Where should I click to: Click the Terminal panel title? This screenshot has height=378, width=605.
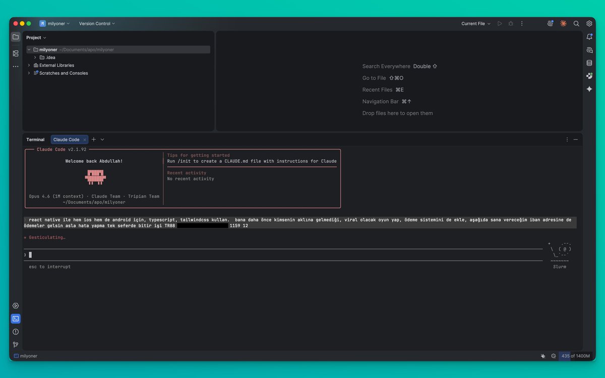35,140
